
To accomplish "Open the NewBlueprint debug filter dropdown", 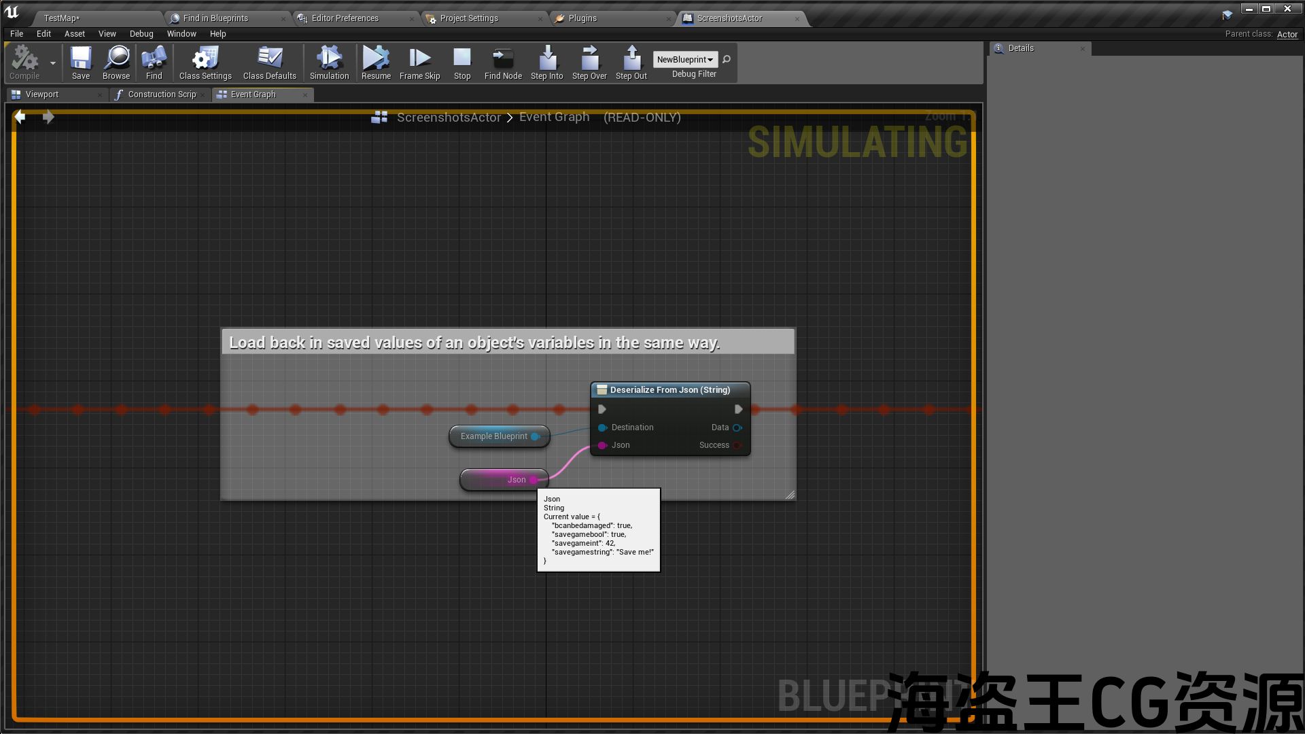I will point(684,60).
